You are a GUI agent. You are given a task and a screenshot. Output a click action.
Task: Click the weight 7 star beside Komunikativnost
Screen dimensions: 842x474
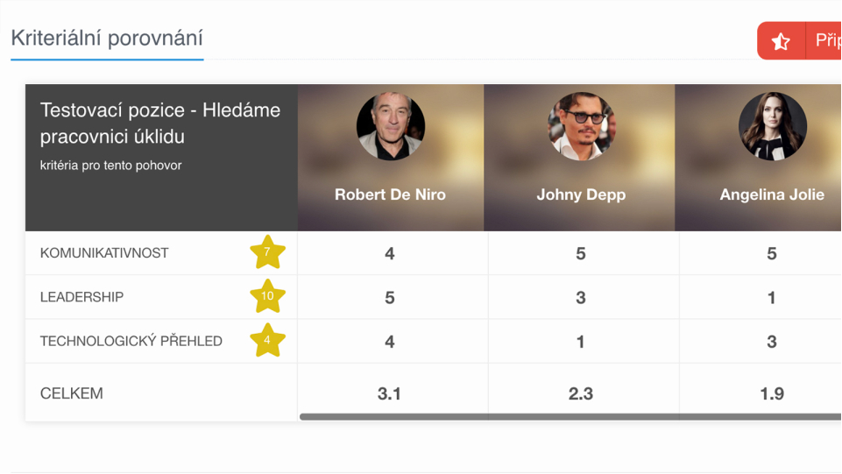point(267,252)
